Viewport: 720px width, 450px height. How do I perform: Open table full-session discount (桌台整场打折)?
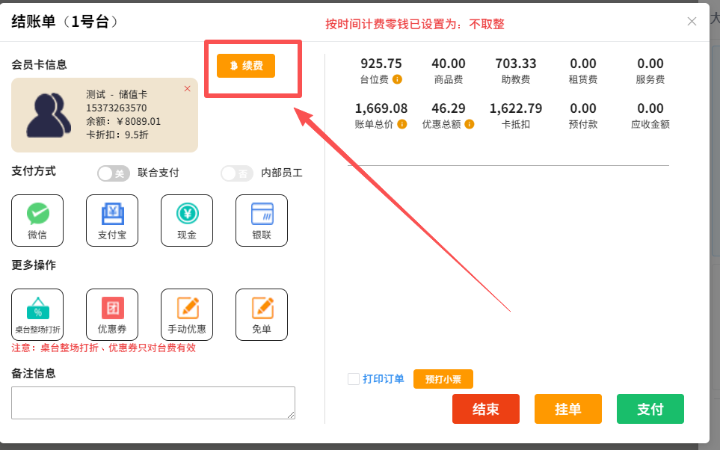tap(37, 314)
